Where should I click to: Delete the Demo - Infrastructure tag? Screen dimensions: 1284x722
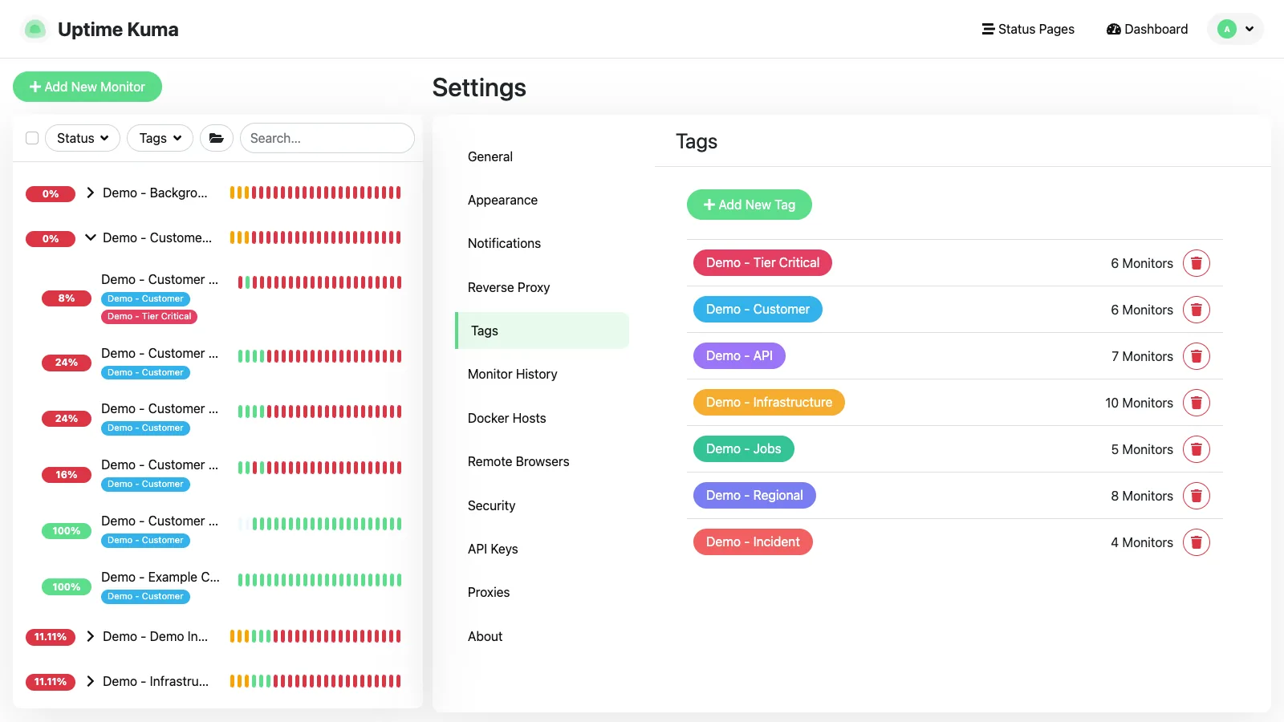click(x=1196, y=403)
